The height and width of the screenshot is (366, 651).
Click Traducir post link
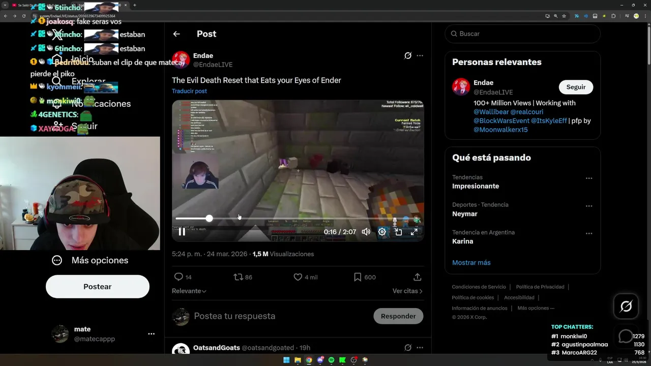[189, 91]
